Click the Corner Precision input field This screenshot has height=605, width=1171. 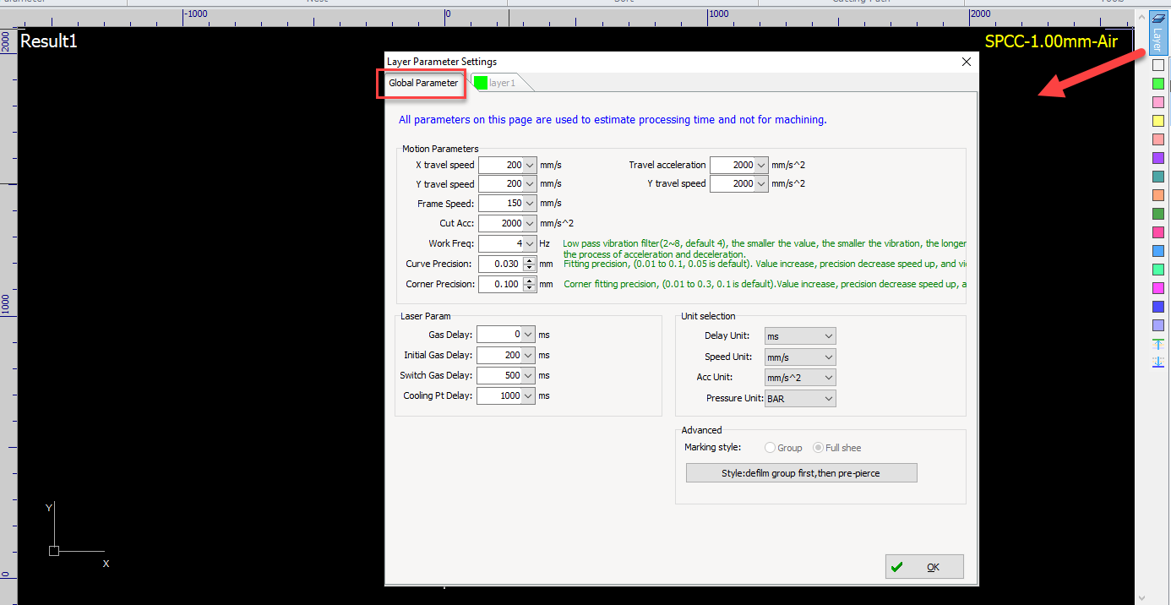(x=502, y=284)
